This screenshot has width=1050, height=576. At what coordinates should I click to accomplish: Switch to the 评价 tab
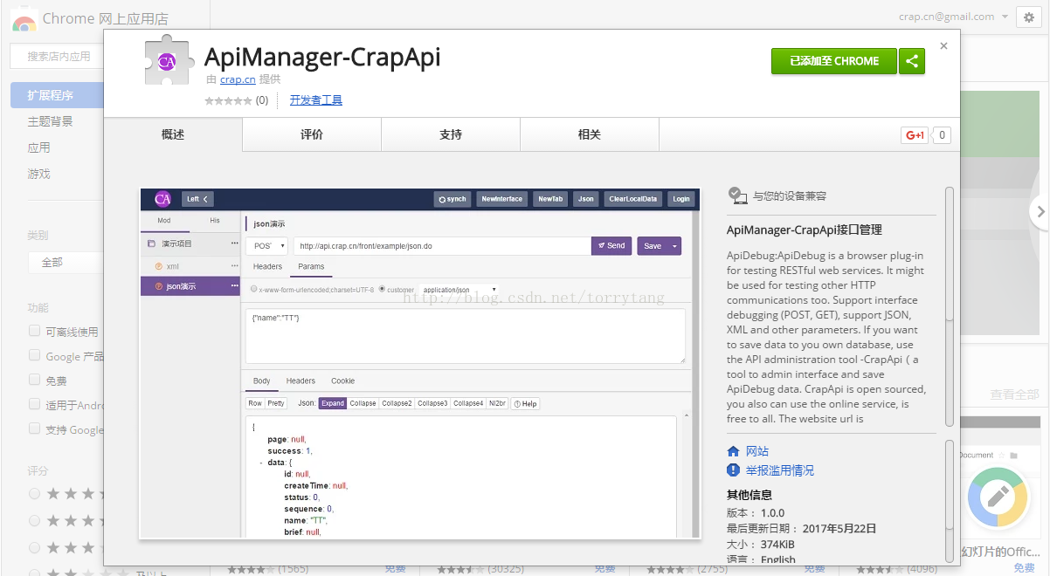click(x=312, y=135)
